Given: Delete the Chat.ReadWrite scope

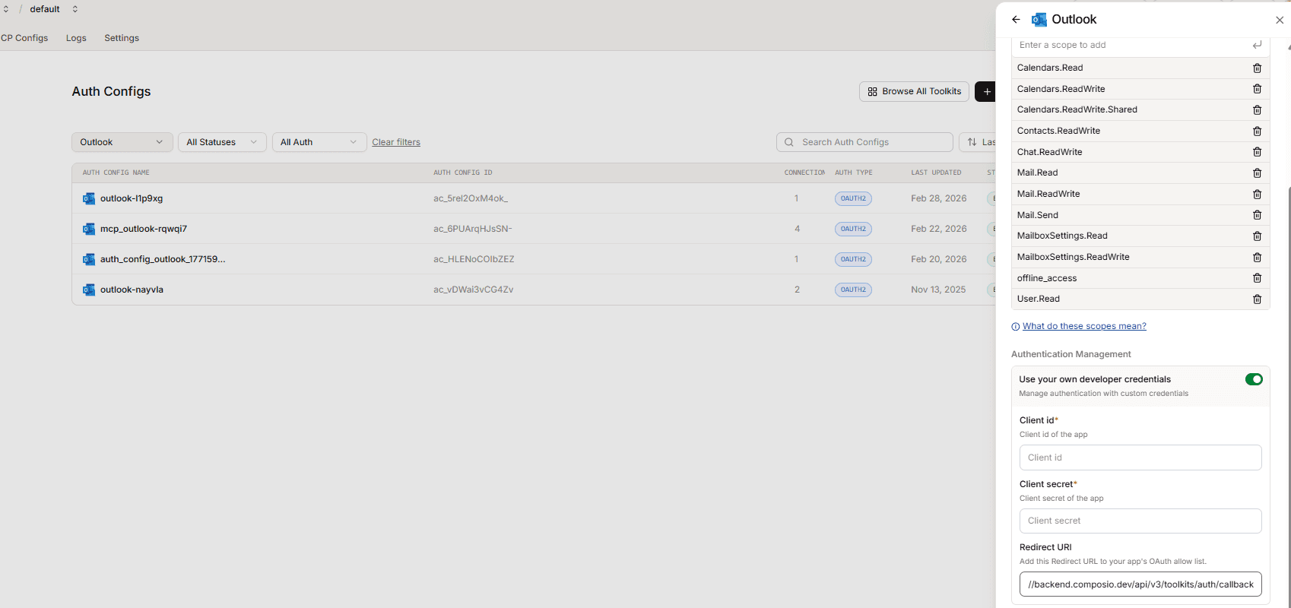Looking at the screenshot, I should (1257, 152).
